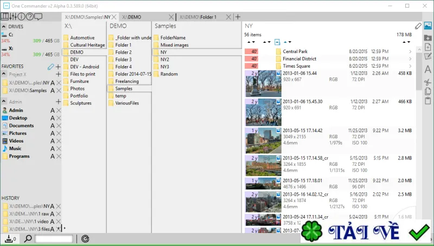Remove Music favorite with its X
The width and height of the screenshot is (434, 246).
click(59, 148)
